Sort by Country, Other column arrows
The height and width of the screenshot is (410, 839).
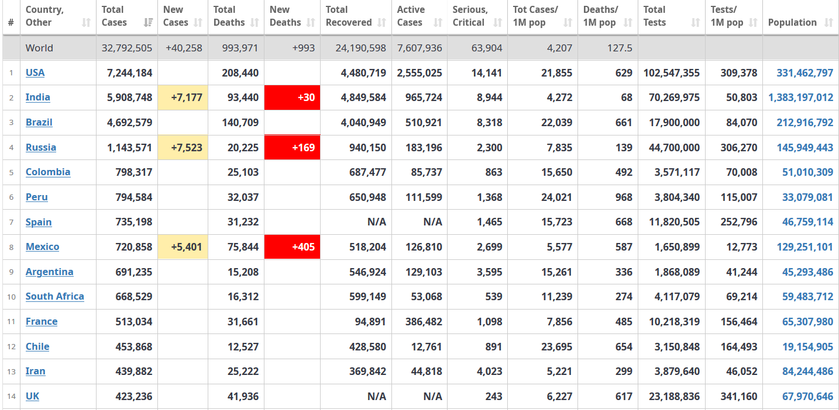[86, 23]
